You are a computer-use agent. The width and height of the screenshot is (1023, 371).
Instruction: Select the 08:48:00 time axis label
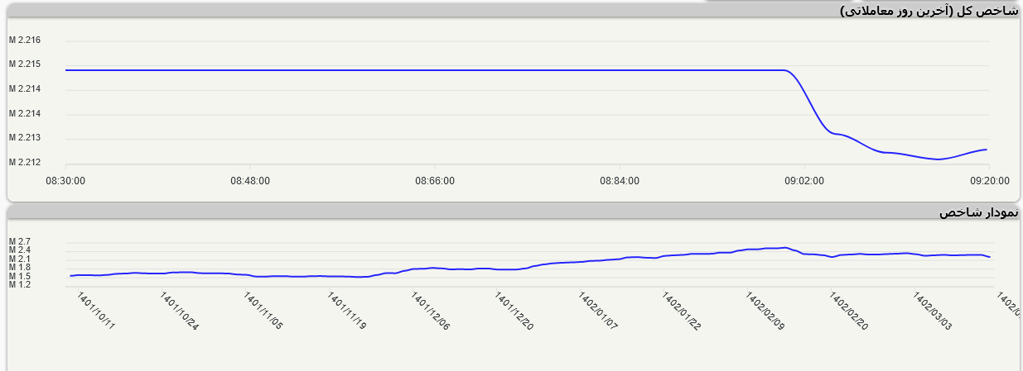point(250,179)
